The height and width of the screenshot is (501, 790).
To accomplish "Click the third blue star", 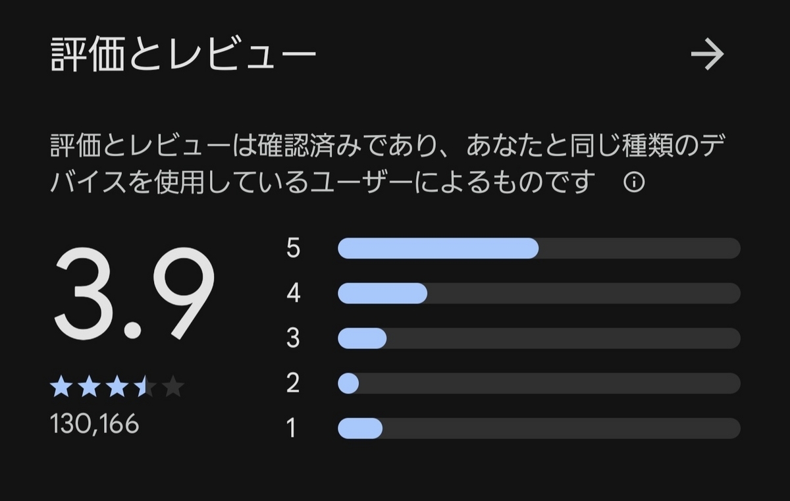I will [117, 387].
